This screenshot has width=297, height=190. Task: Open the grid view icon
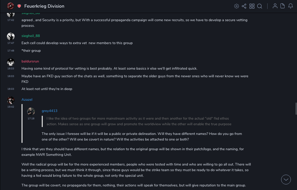252,6
